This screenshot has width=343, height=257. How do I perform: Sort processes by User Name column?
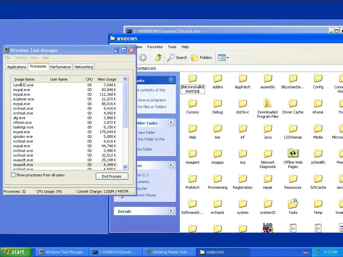[65, 79]
